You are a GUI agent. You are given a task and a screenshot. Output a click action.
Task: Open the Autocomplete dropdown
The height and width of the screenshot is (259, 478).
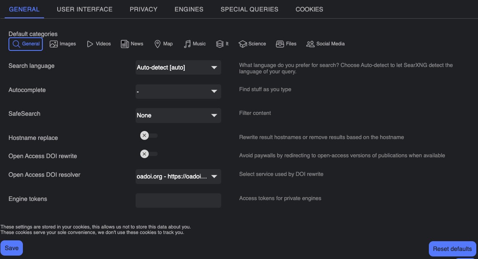pos(178,91)
